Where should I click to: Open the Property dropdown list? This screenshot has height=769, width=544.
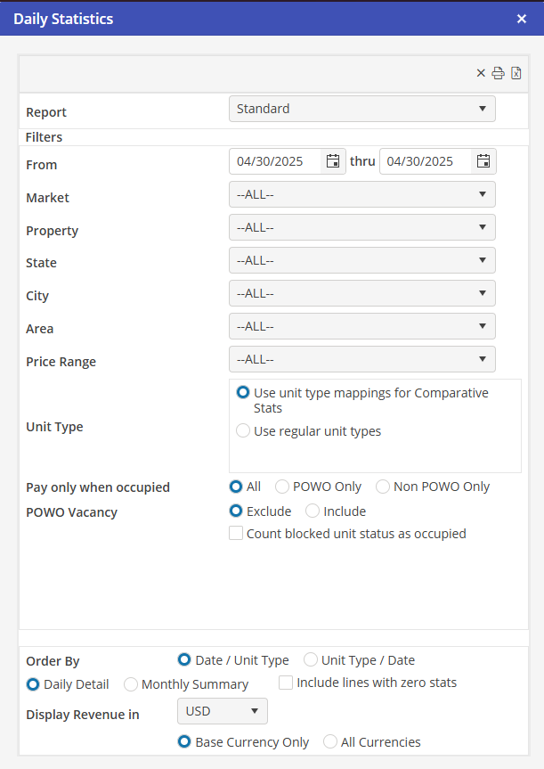(361, 227)
